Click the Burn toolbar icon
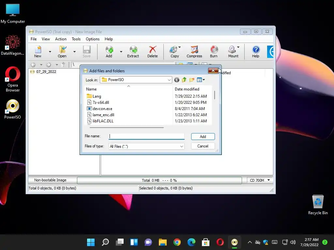Screen dimensions: 334x250 pos(214,52)
